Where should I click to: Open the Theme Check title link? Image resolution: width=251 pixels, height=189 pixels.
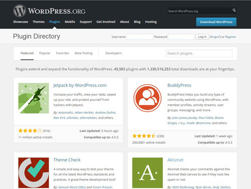point(67,160)
